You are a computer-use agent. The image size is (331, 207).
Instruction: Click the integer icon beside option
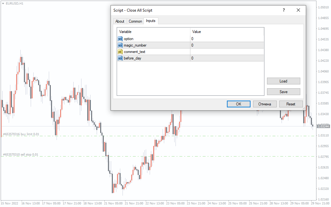[x=120, y=39]
